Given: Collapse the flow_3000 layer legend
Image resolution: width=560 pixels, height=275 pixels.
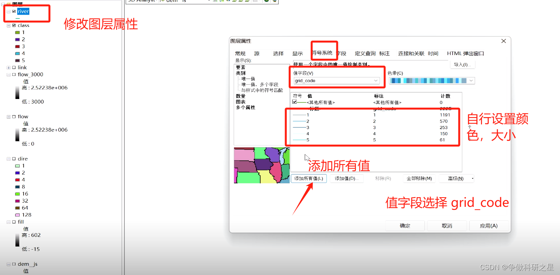Looking at the screenshot, I should (8, 74).
